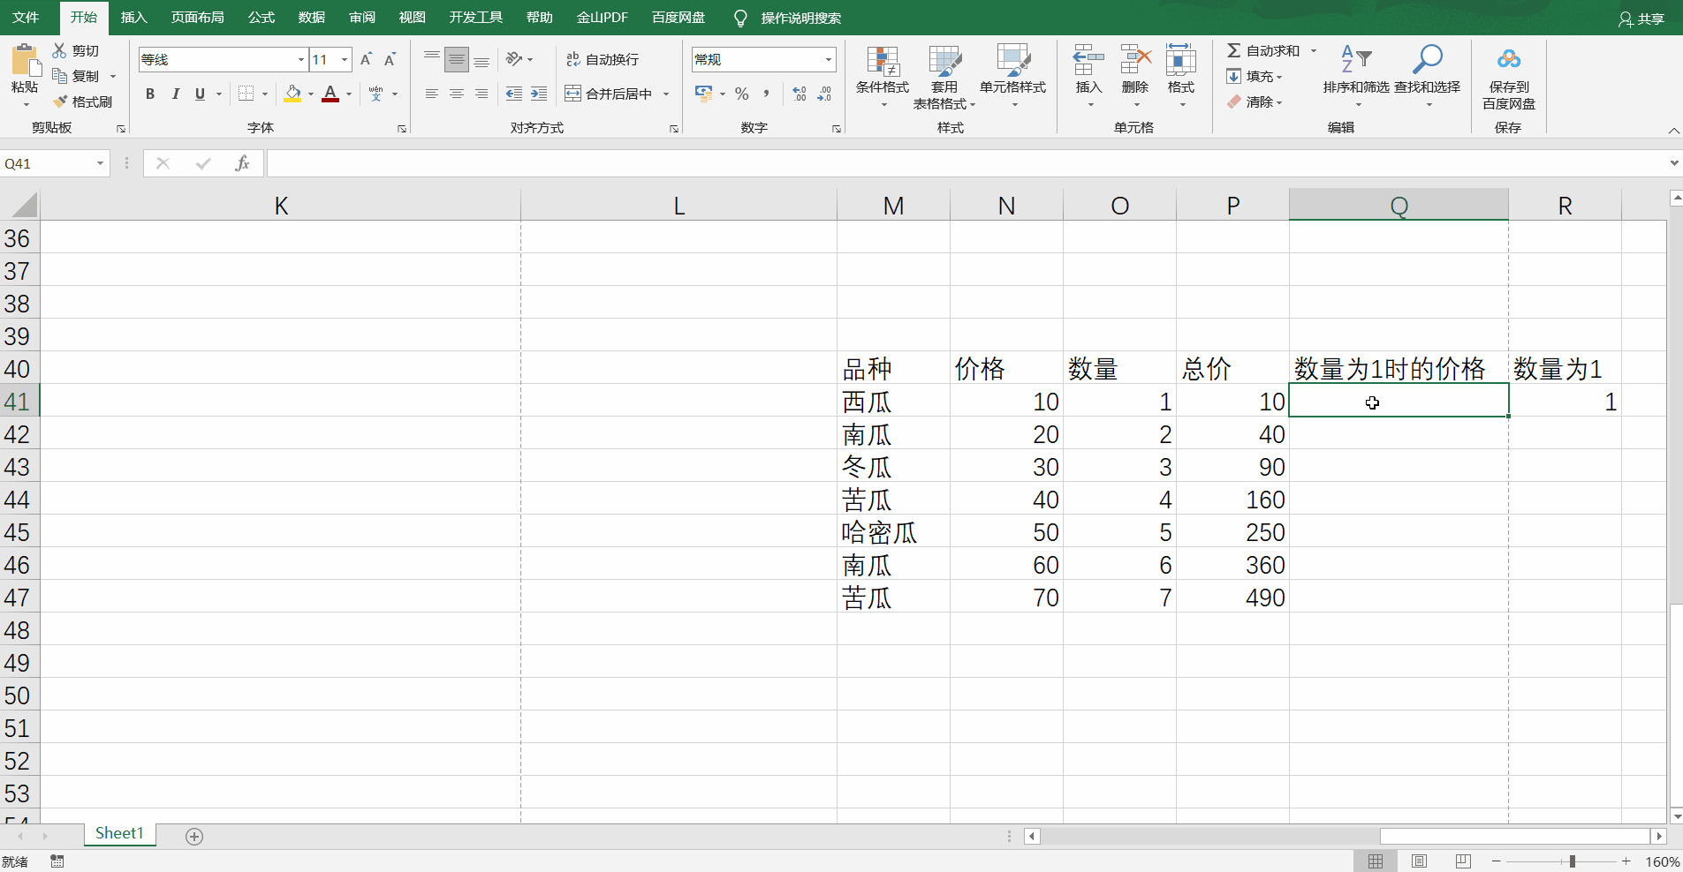Switch to the Formulas (公式) tab
Screen dimensions: 1683x872
tap(261, 18)
